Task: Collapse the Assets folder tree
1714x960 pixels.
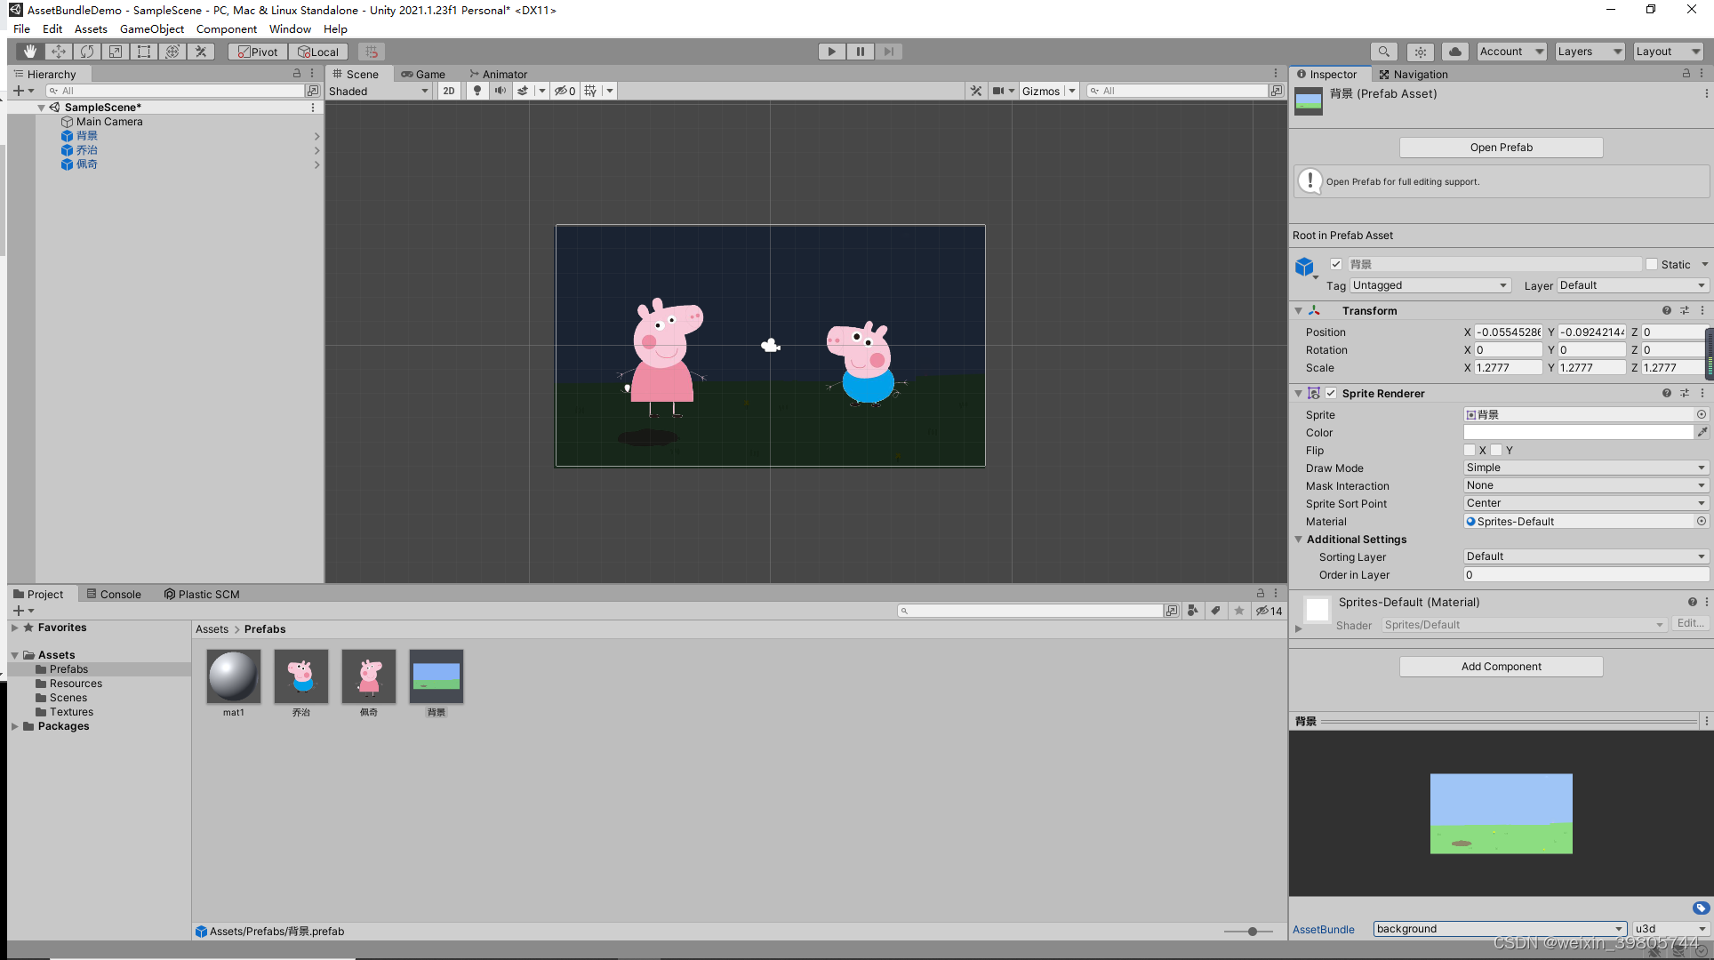Action: click(15, 655)
